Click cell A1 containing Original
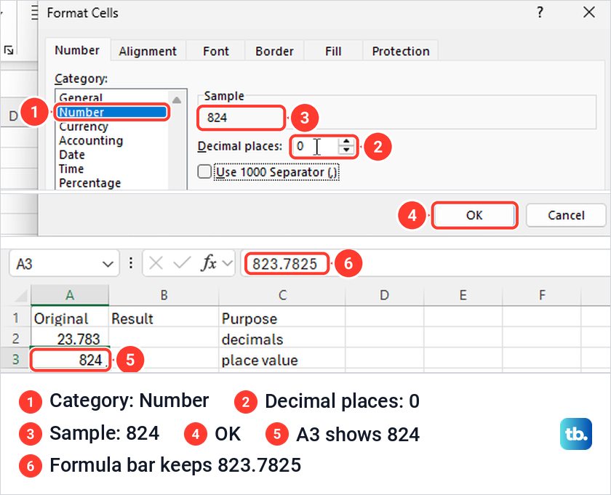Viewport: 611px width, 495px height. coord(70,318)
